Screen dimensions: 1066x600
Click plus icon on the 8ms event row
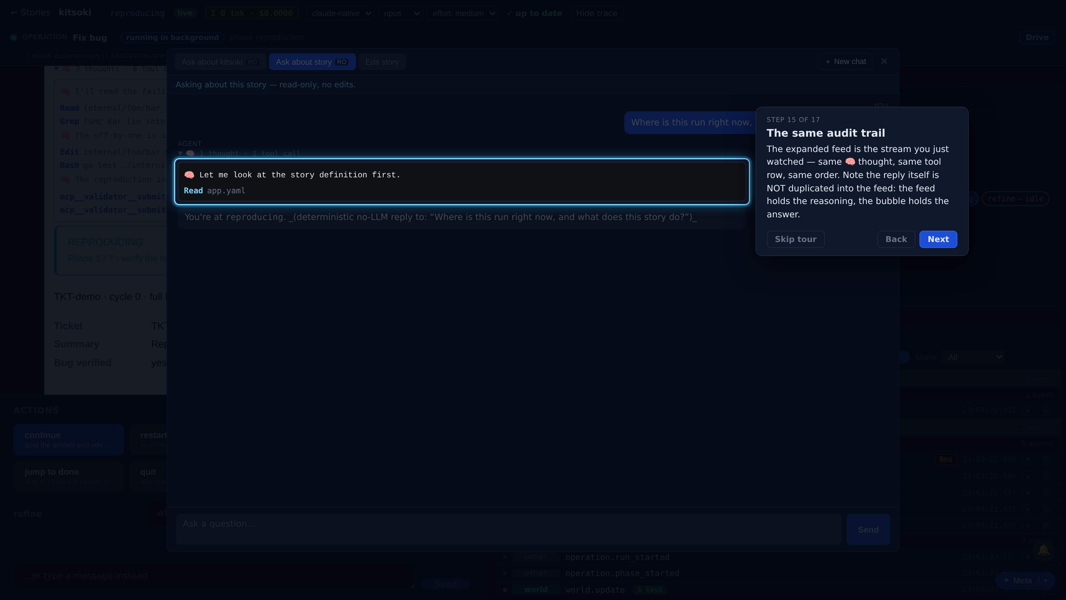[1028, 460]
